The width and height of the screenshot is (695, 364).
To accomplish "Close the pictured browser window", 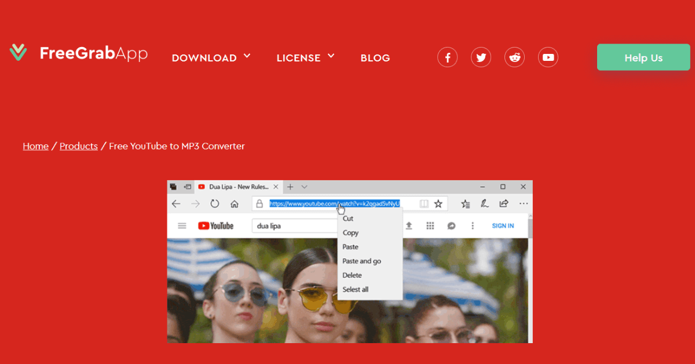I will coord(523,187).
